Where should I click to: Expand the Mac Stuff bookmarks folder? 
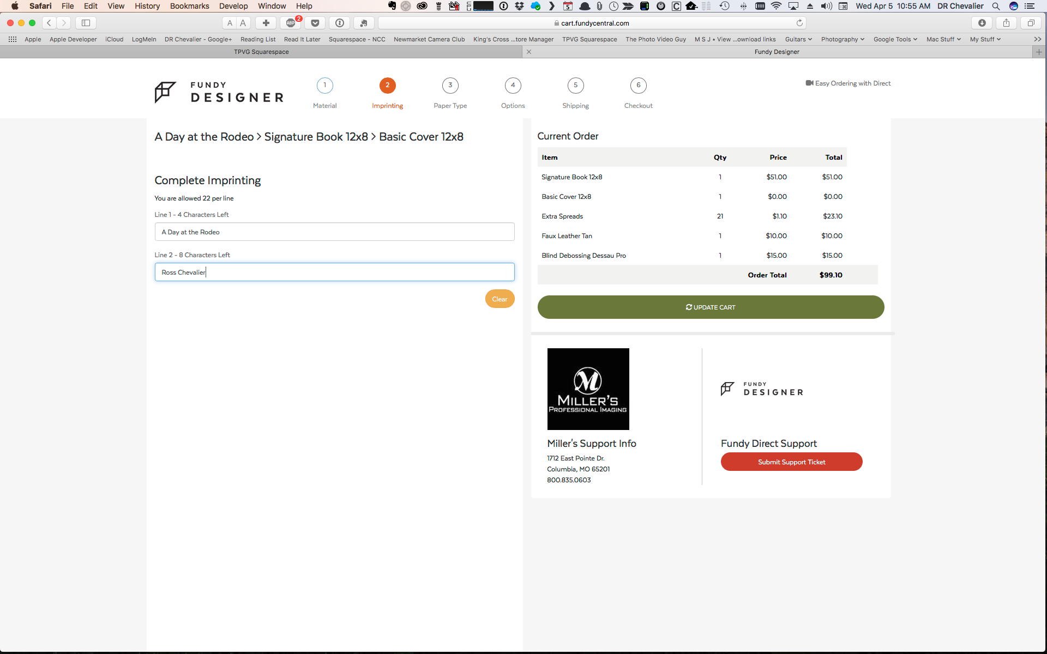click(x=943, y=39)
